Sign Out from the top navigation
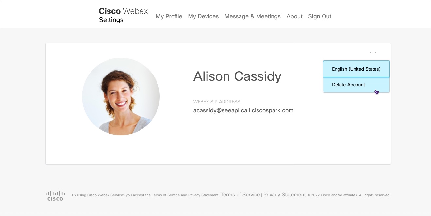Image resolution: width=431 pixels, height=216 pixels. coord(320,16)
